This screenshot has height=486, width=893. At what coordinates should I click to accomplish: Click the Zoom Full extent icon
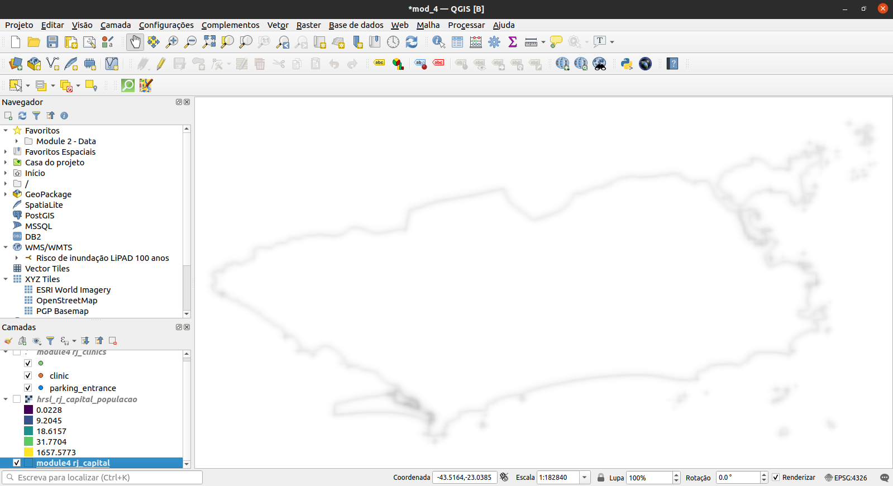[209, 42]
